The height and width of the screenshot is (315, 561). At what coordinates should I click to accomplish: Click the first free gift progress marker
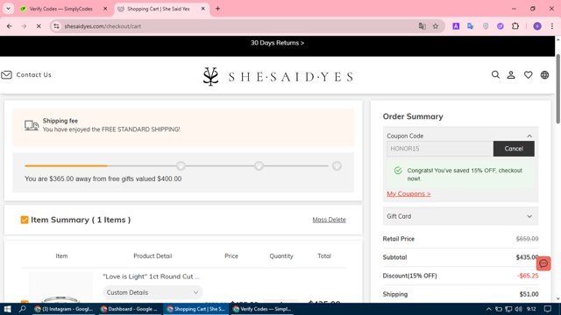(181, 165)
